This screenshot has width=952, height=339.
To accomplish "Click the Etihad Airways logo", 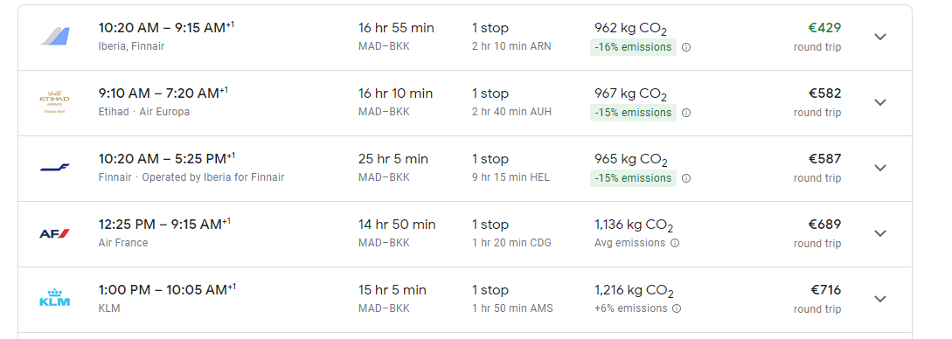I will (x=55, y=102).
